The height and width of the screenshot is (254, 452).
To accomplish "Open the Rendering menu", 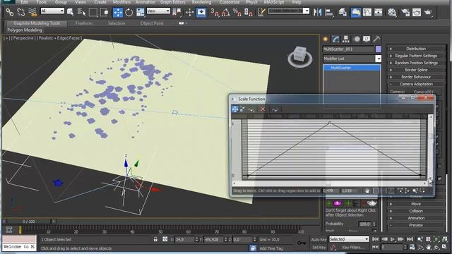I will click(x=201, y=2).
